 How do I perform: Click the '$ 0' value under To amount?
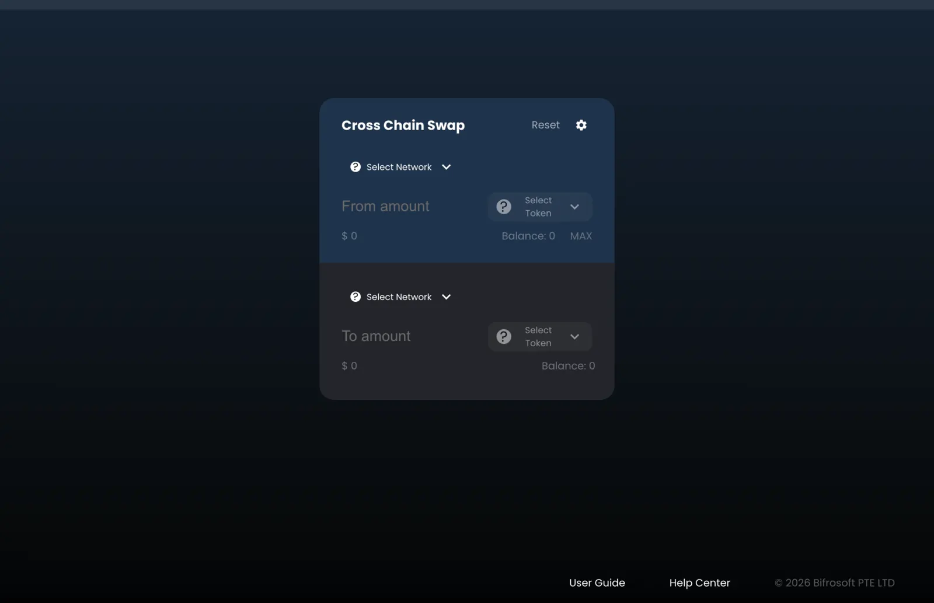(x=349, y=366)
